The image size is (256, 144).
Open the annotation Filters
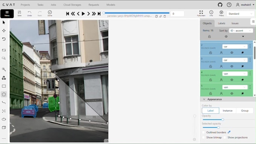tap(221, 14)
